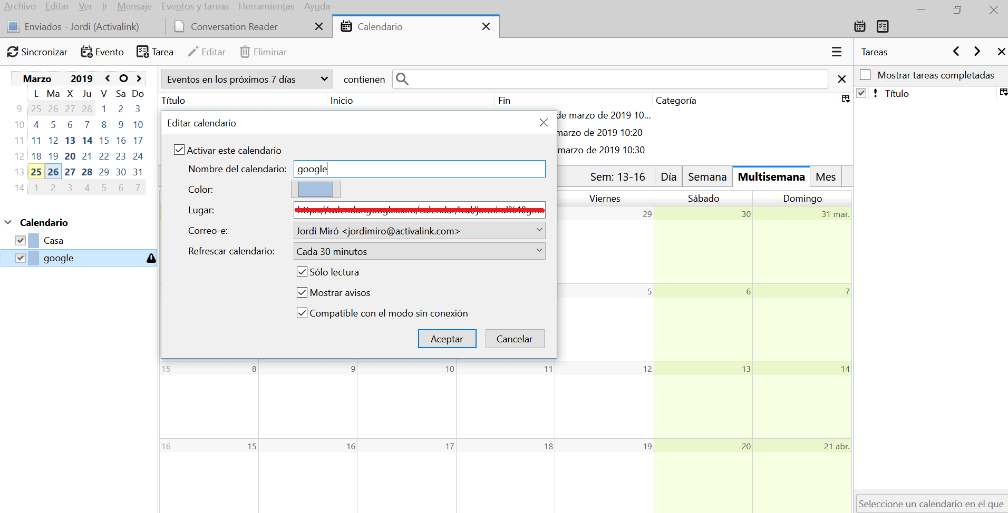Enable Mostrar tareas completadas
The height and width of the screenshot is (513, 1008).
[x=865, y=75]
